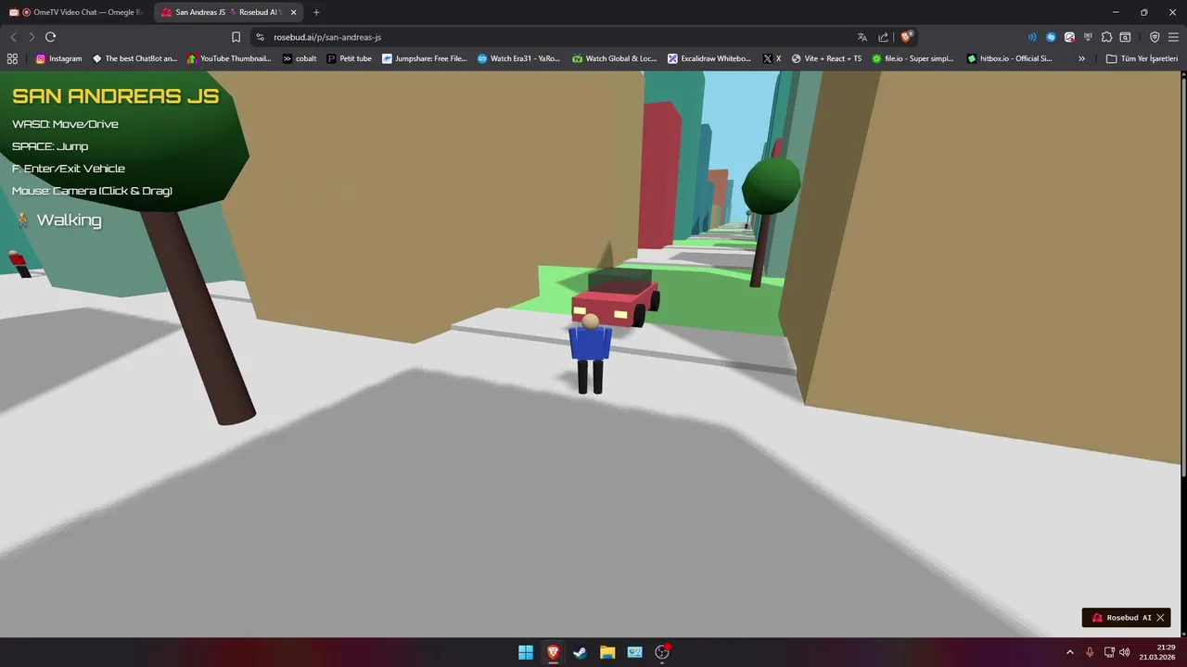Open The best ChatBot bookmark
The image size is (1187, 667).
pos(134,58)
